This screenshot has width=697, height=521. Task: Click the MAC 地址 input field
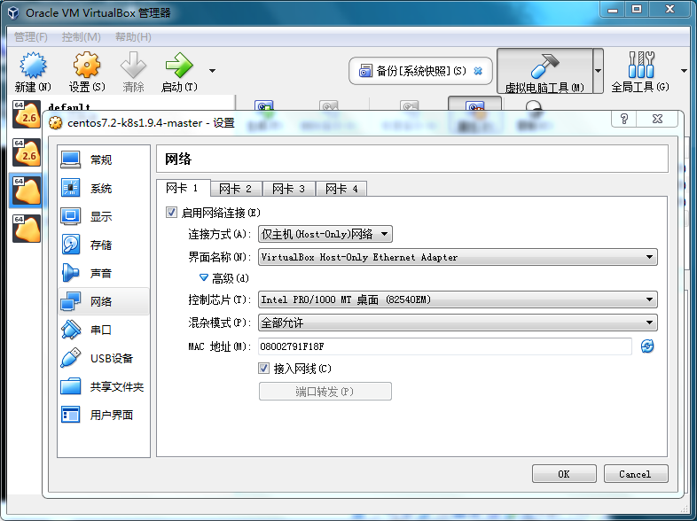pyautogui.click(x=444, y=346)
